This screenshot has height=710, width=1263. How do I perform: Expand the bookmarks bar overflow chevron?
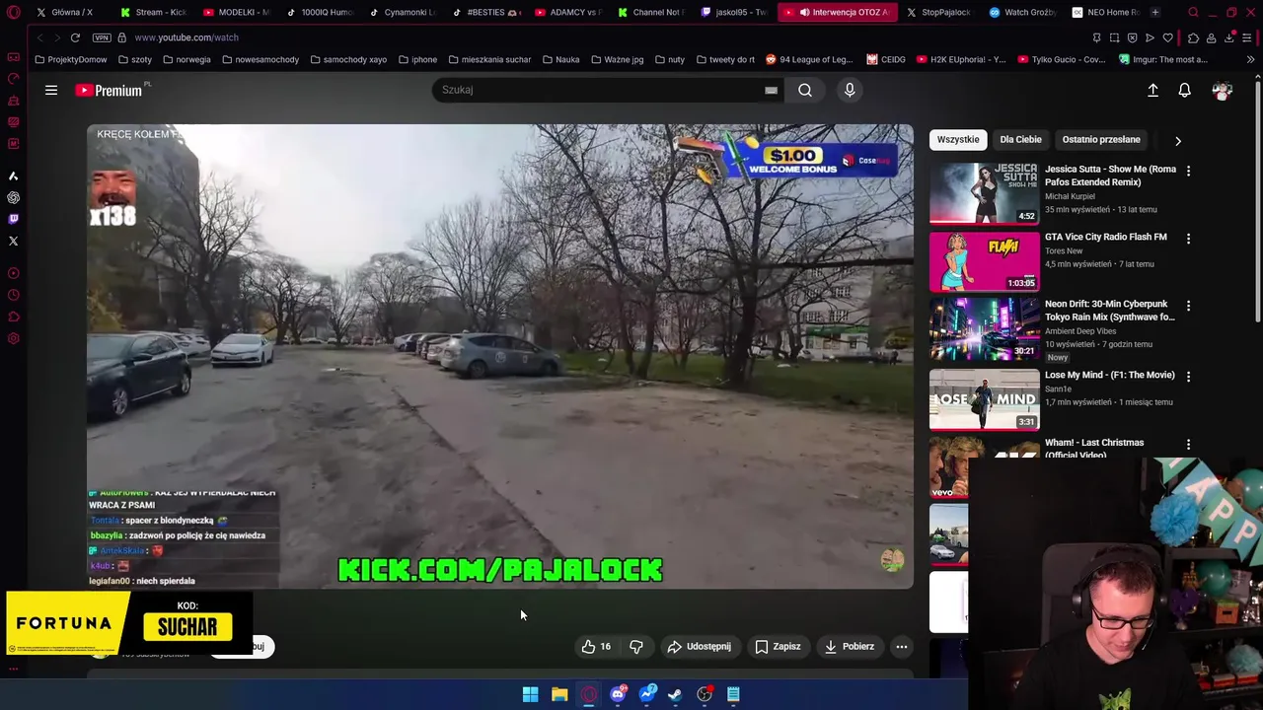coord(1250,59)
